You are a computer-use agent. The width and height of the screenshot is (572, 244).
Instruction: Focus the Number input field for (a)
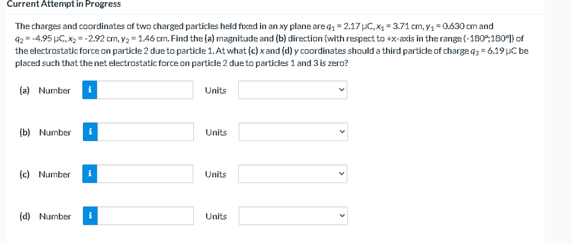click(145, 90)
